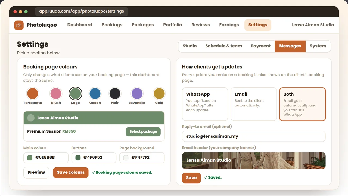This screenshot has width=348, height=196.
Task: Choose Email as the update method
Action: 254,104
